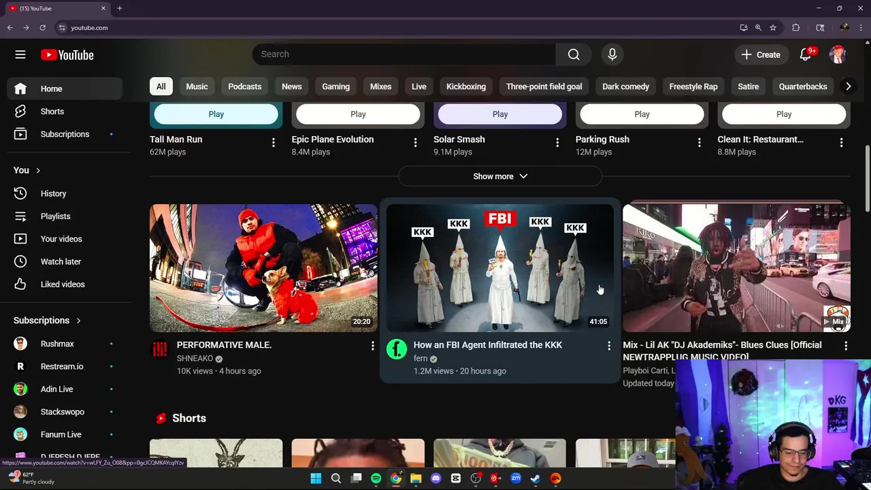Open the notifications bell
The width and height of the screenshot is (871, 490).
[x=806, y=54]
